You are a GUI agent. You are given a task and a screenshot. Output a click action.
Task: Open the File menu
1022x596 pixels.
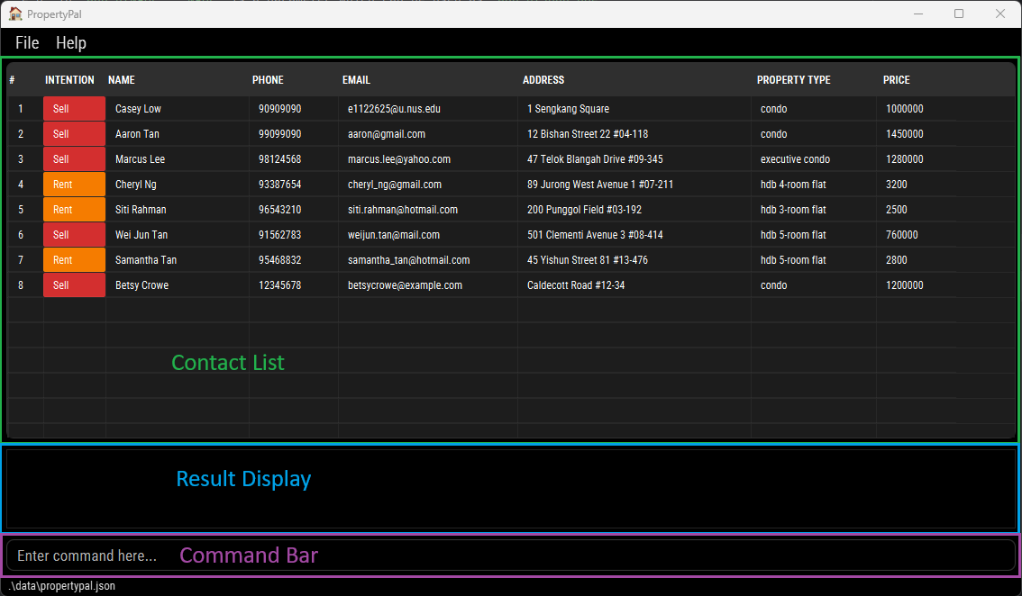click(x=27, y=42)
